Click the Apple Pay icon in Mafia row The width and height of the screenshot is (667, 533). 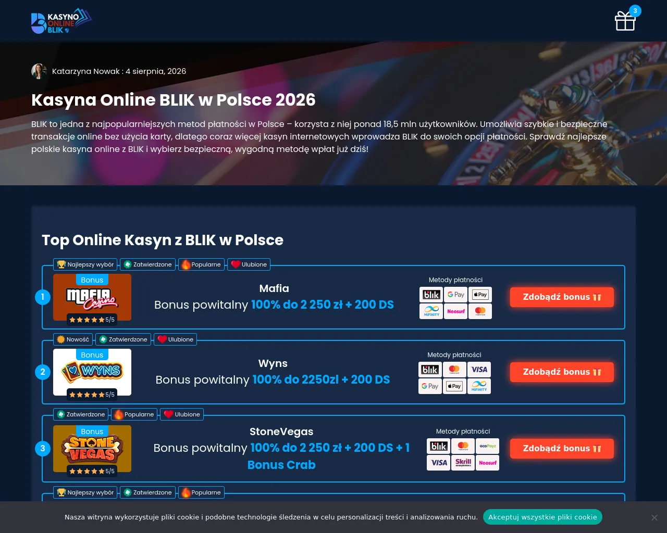pos(480,295)
